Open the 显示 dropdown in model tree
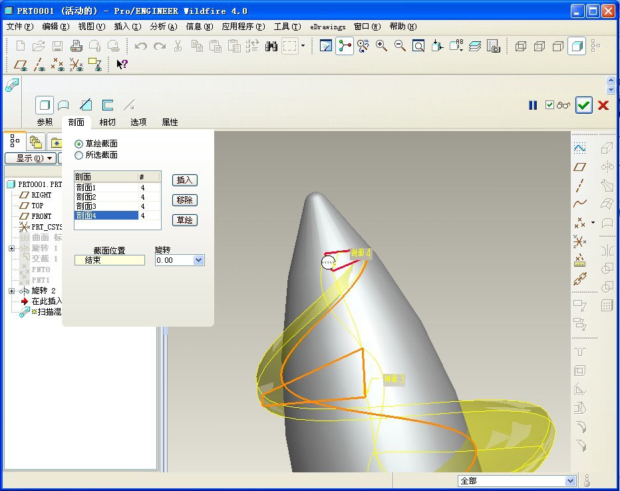Image resolution: width=620 pixels, height=491 pixels. point(31,158)
